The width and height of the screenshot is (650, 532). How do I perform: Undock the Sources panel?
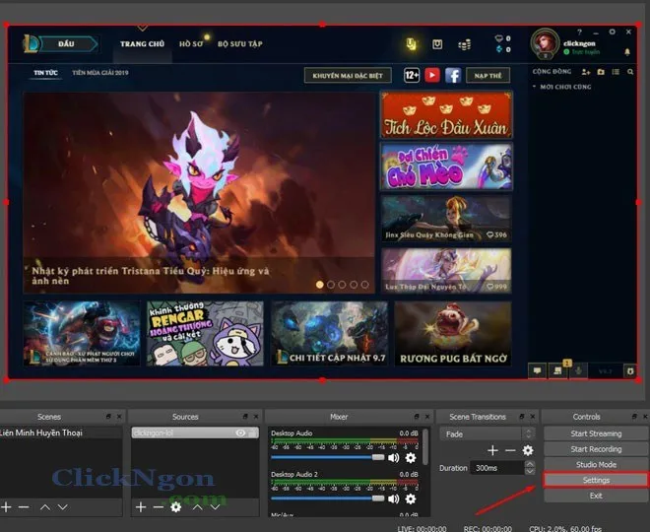(245, 417)
